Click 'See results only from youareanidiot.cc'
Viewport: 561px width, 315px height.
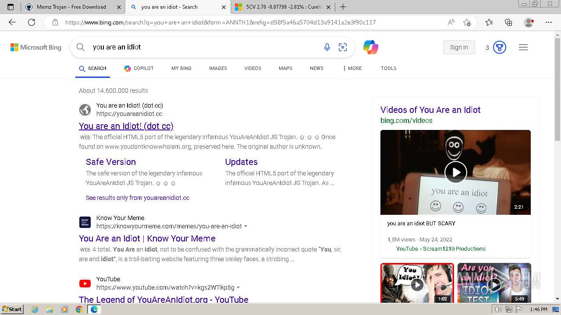tap(138, 198)
